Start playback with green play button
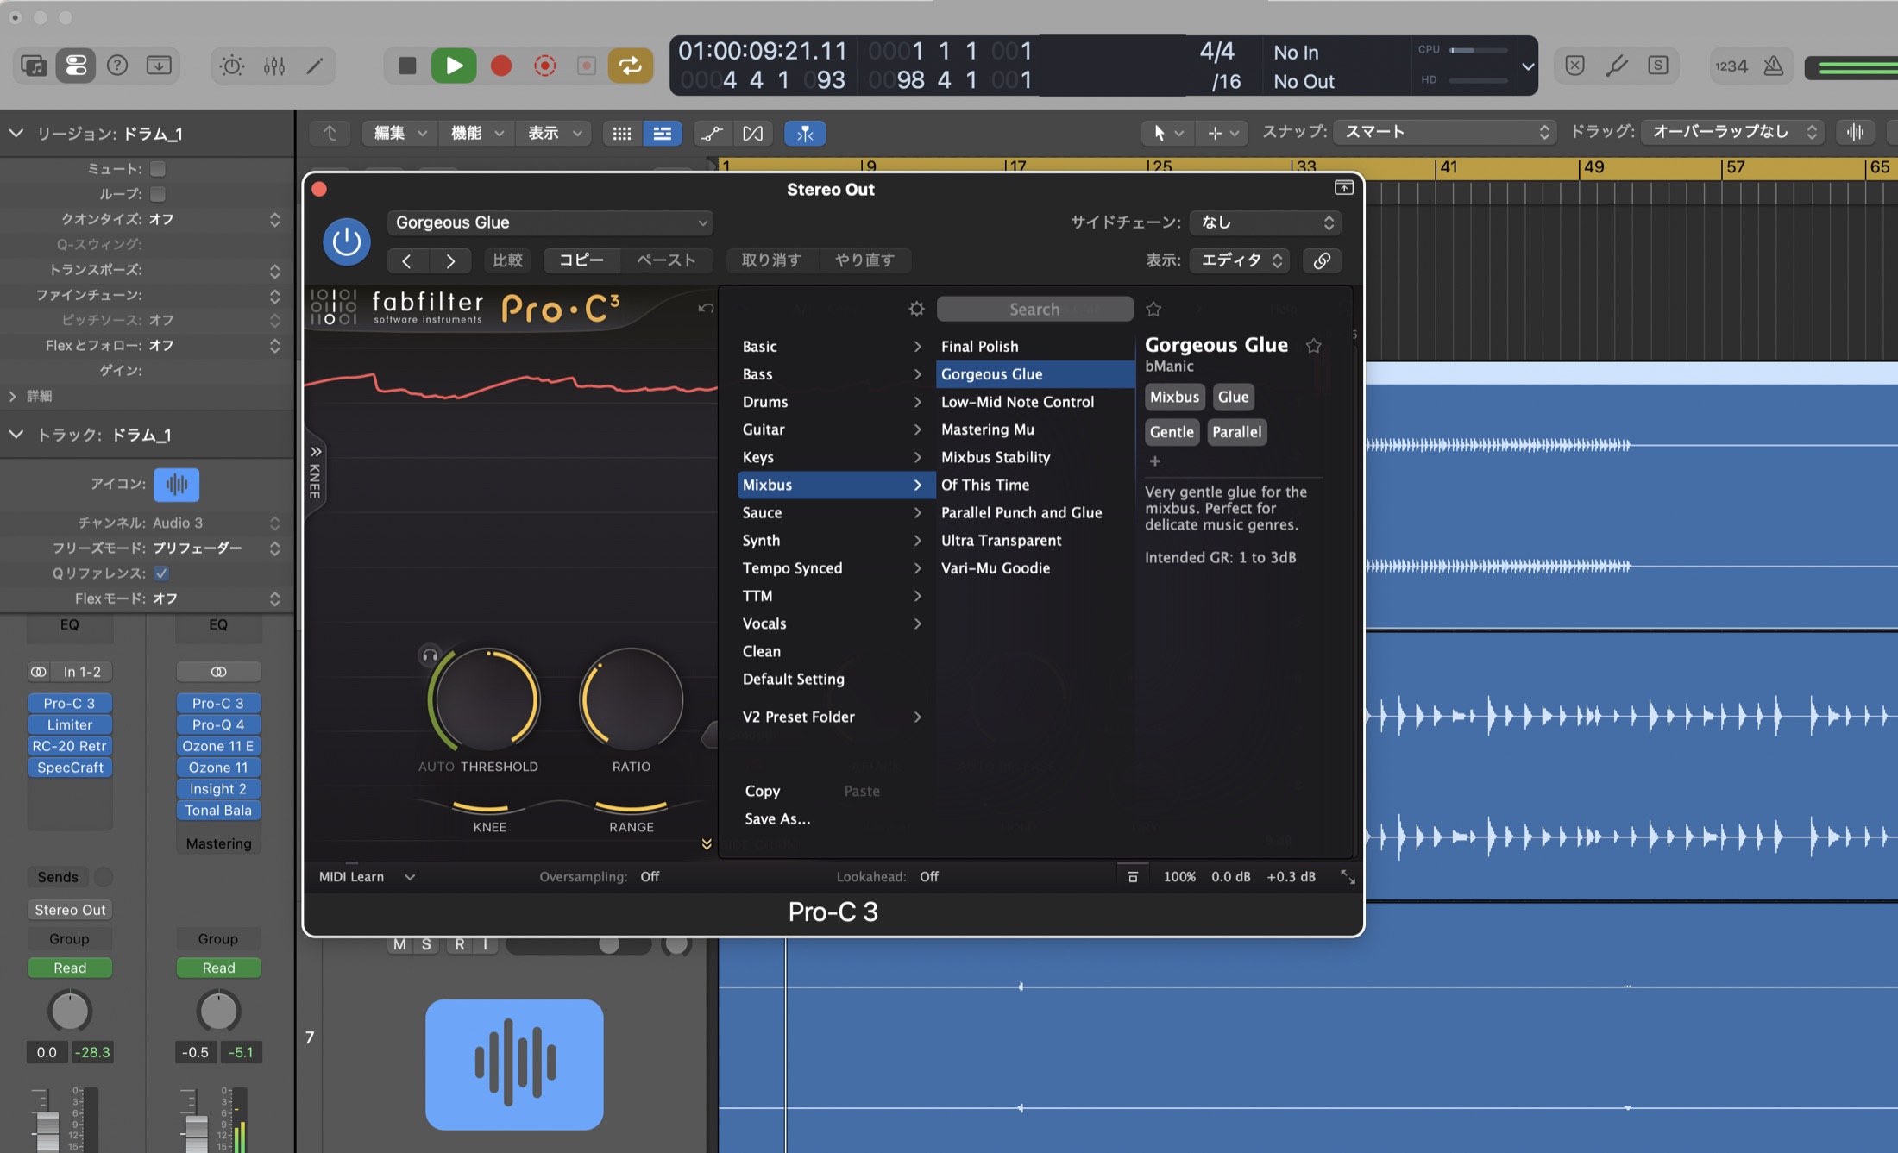The image size is (1898, 1153). pos(454,66)
